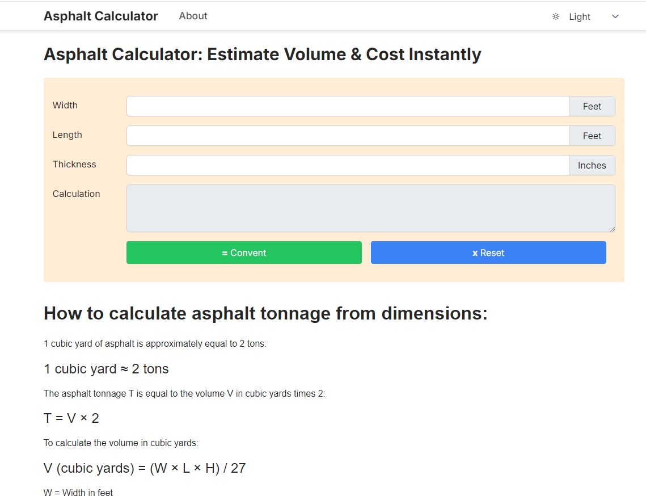Click the Inches unit tag beside Thickness

[x=592, y=165]
